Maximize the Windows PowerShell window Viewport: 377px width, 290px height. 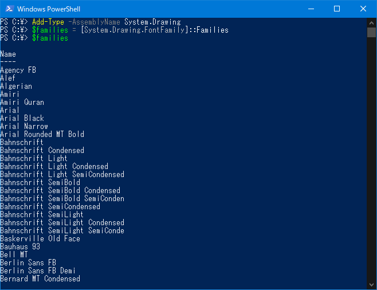[337, 9]
